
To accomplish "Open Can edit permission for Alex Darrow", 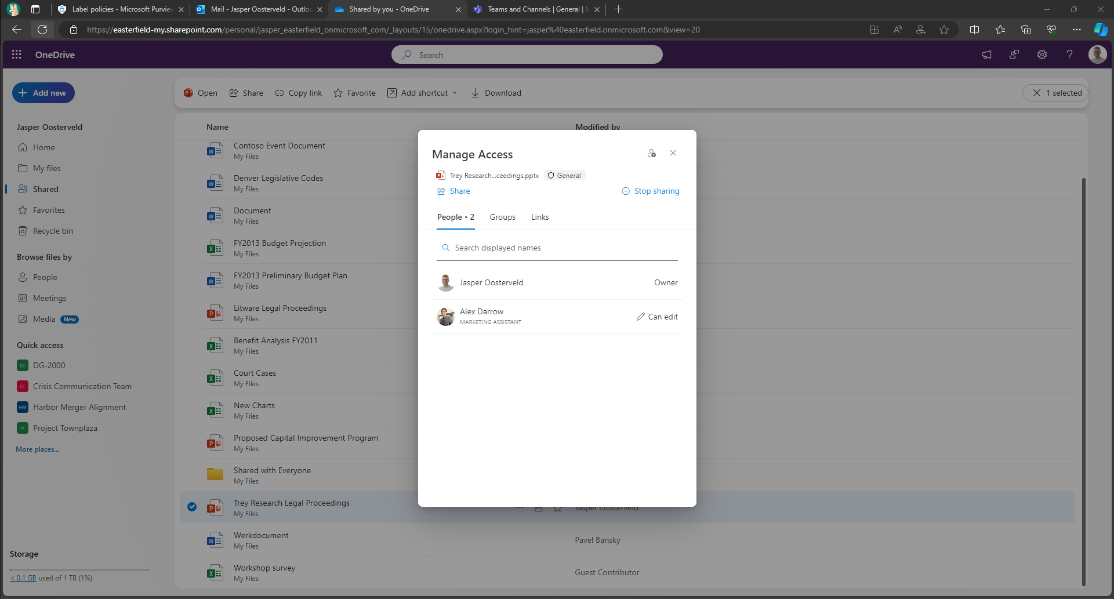I will 657,317.
